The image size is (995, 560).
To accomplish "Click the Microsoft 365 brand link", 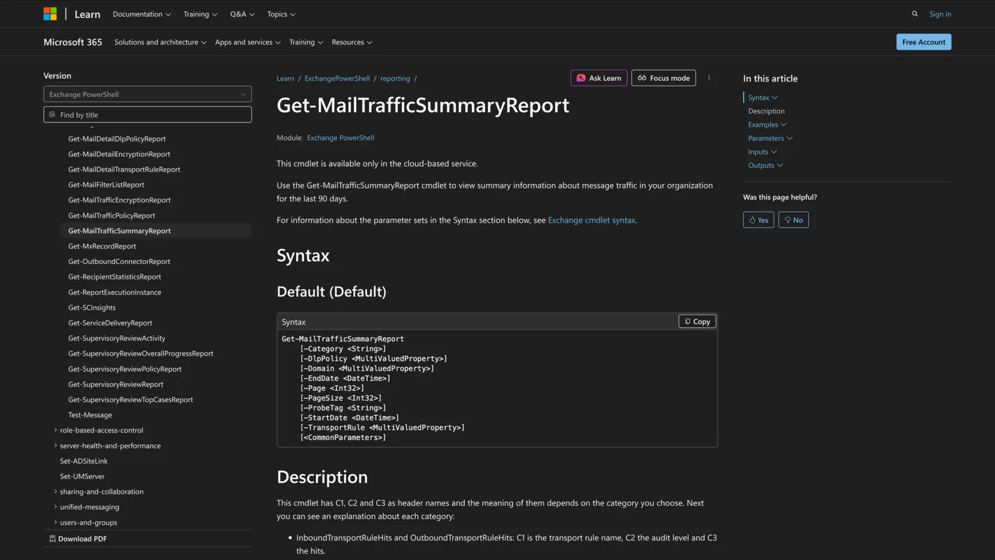I will (73, 42).
